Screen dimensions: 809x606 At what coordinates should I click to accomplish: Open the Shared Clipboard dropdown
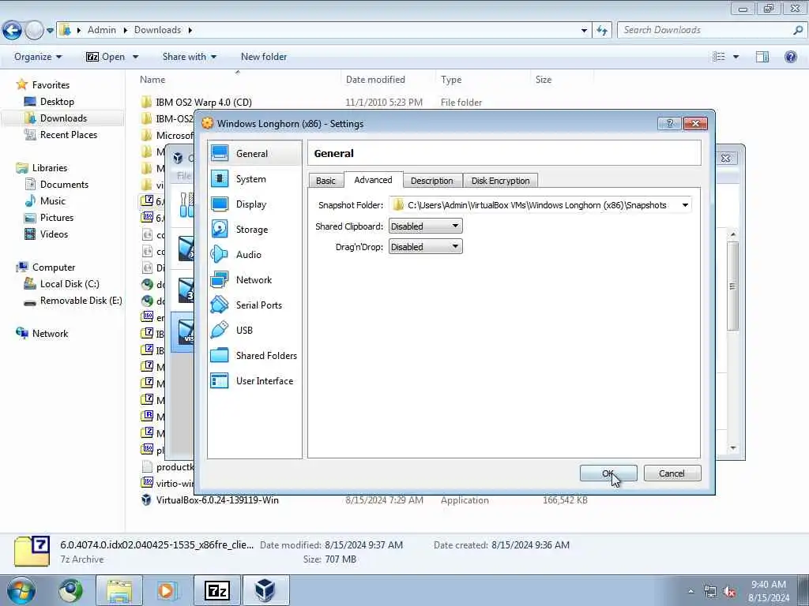(426, 226)
